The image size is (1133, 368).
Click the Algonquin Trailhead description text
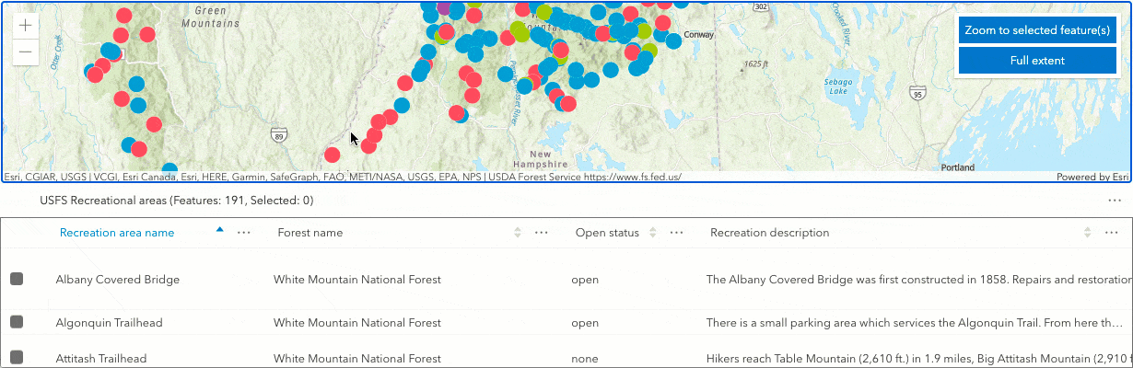(915, 323)
